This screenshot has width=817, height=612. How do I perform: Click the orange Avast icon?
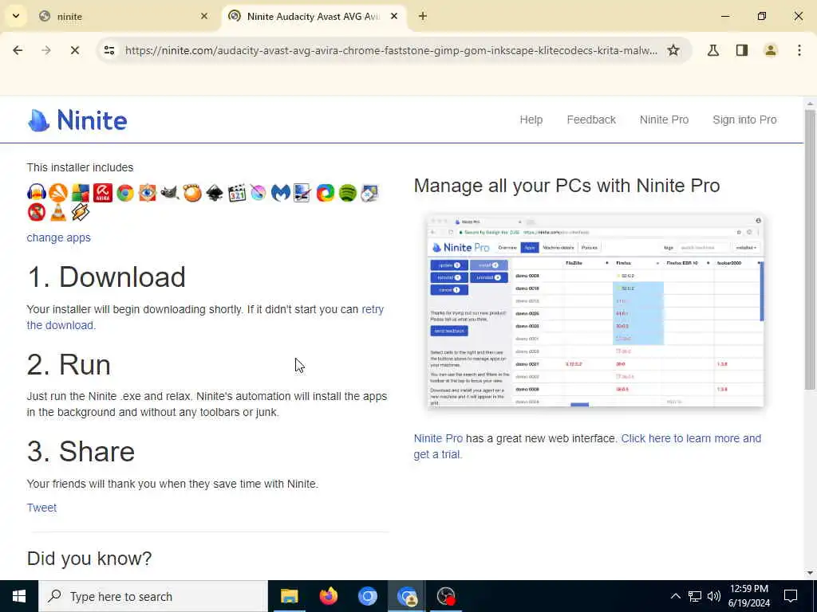(x=58, y=193)
